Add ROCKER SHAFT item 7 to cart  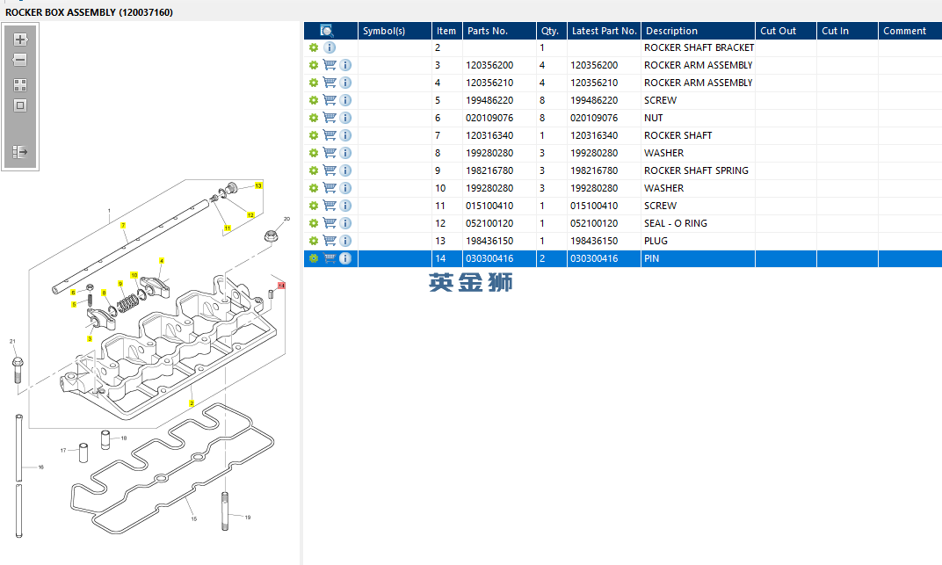click(330, 135)
